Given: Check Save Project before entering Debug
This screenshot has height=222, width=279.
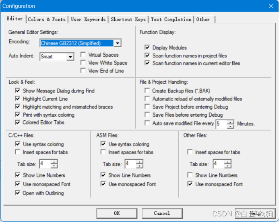Looking at the screenshot, I should [147, 107].
